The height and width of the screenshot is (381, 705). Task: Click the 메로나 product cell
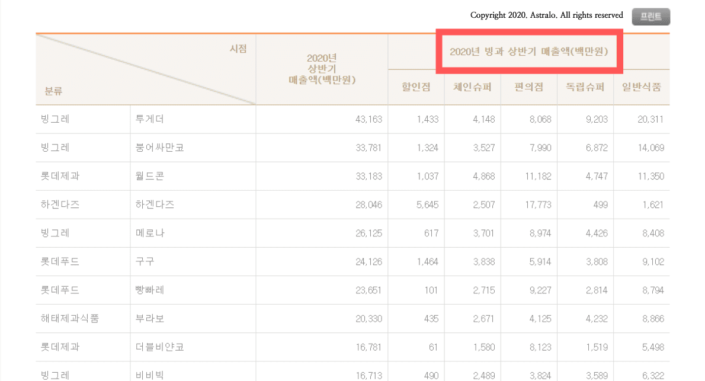pos(150,233)
